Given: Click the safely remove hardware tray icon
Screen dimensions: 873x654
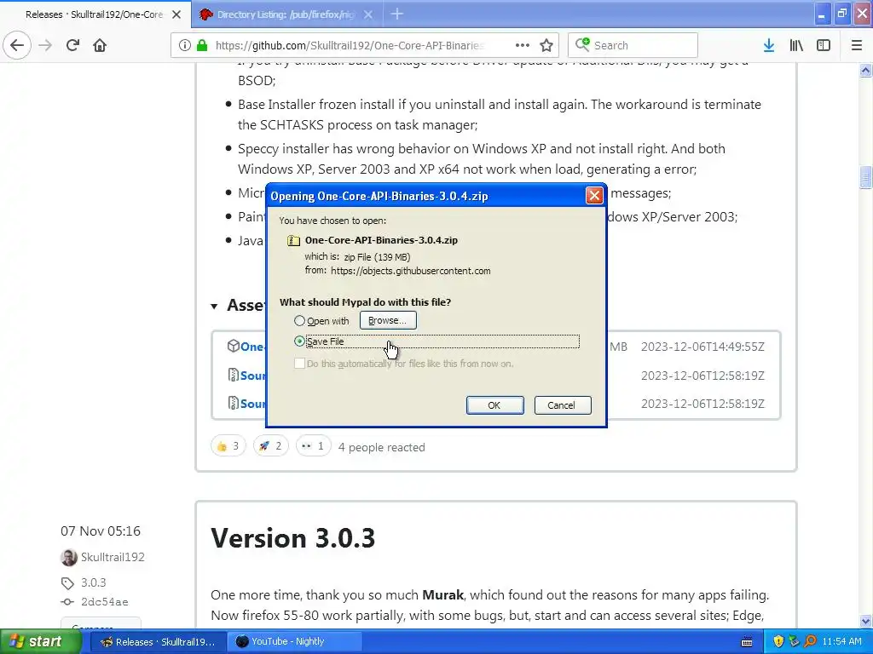Looking at the screenshot, I should pos(795,641).
